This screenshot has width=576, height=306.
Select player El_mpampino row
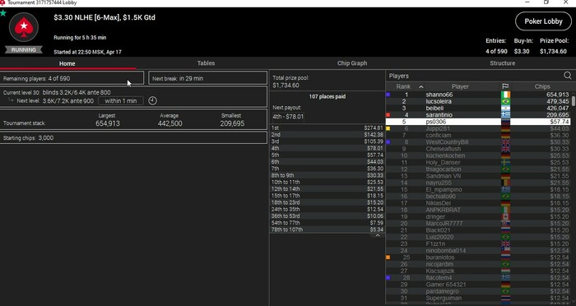(x=478, y=189)
